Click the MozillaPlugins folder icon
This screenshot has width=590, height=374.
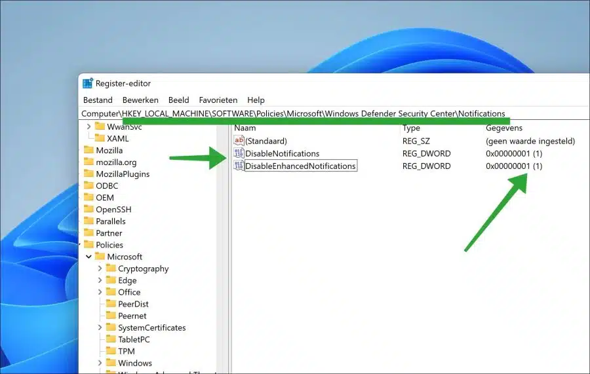pyautogui.click(x=88, y=174)
